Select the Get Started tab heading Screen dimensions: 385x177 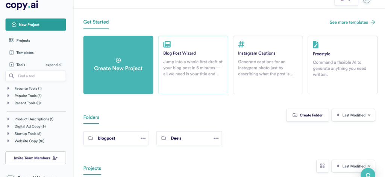click(x=96, y=22)
